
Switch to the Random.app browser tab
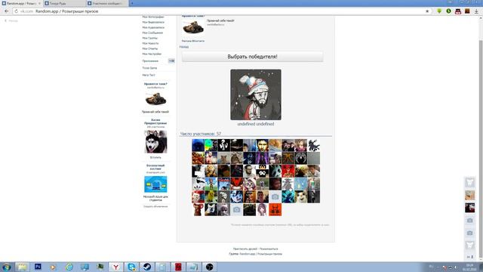(x=21, y=3)
